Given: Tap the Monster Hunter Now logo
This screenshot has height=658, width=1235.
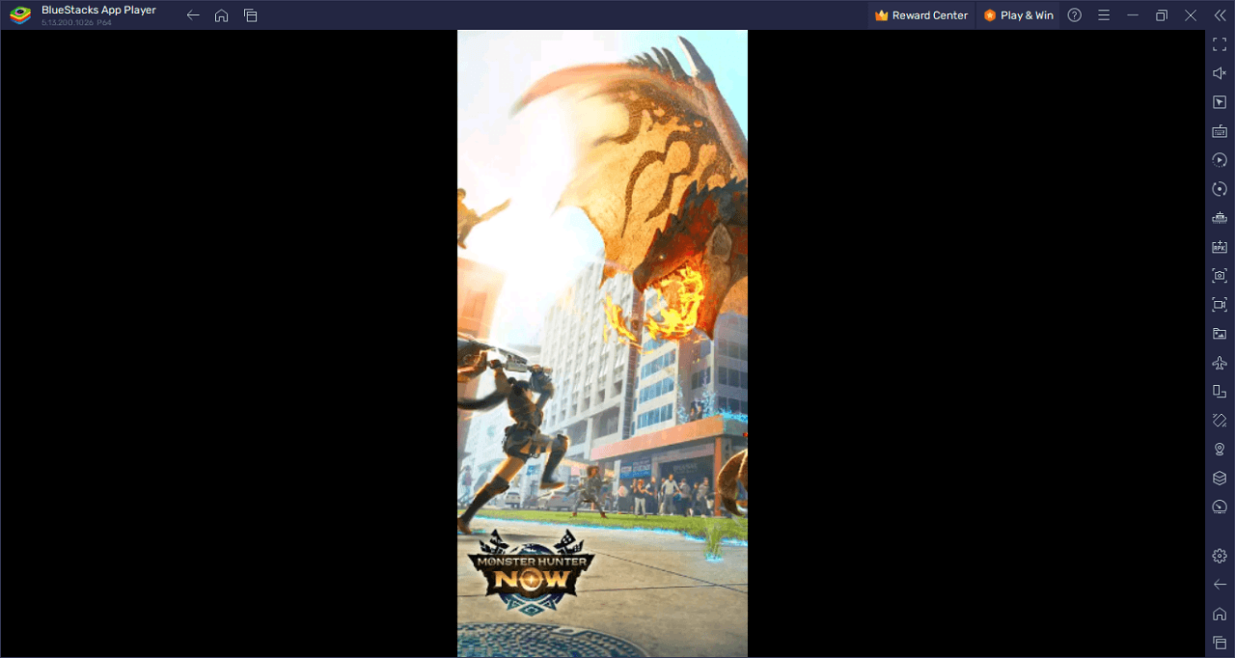Looking at the screenshot, I should click(x=531, y=573).
